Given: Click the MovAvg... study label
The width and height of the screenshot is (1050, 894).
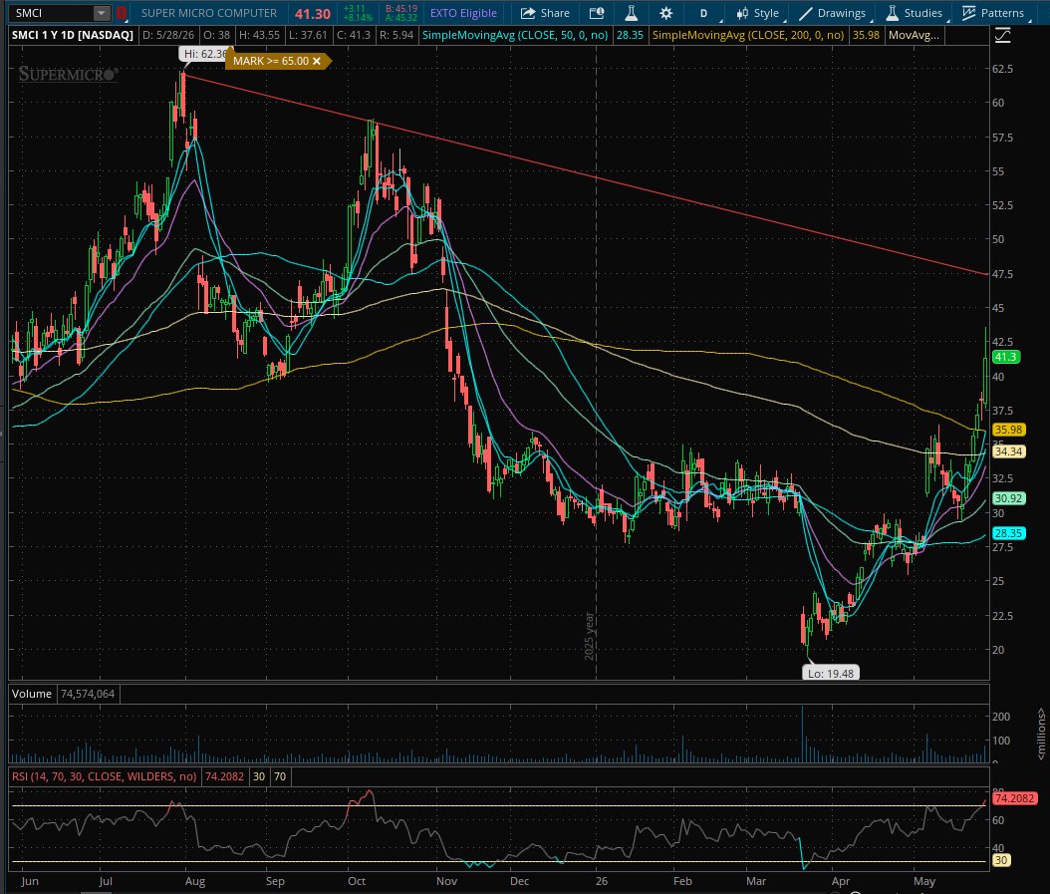Looking at the screenshot, I should [914, 35].
